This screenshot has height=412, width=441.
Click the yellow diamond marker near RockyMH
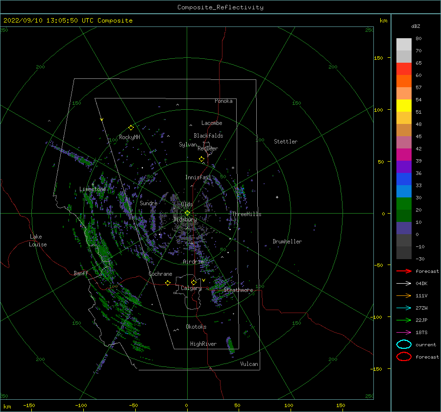point(131,128)
